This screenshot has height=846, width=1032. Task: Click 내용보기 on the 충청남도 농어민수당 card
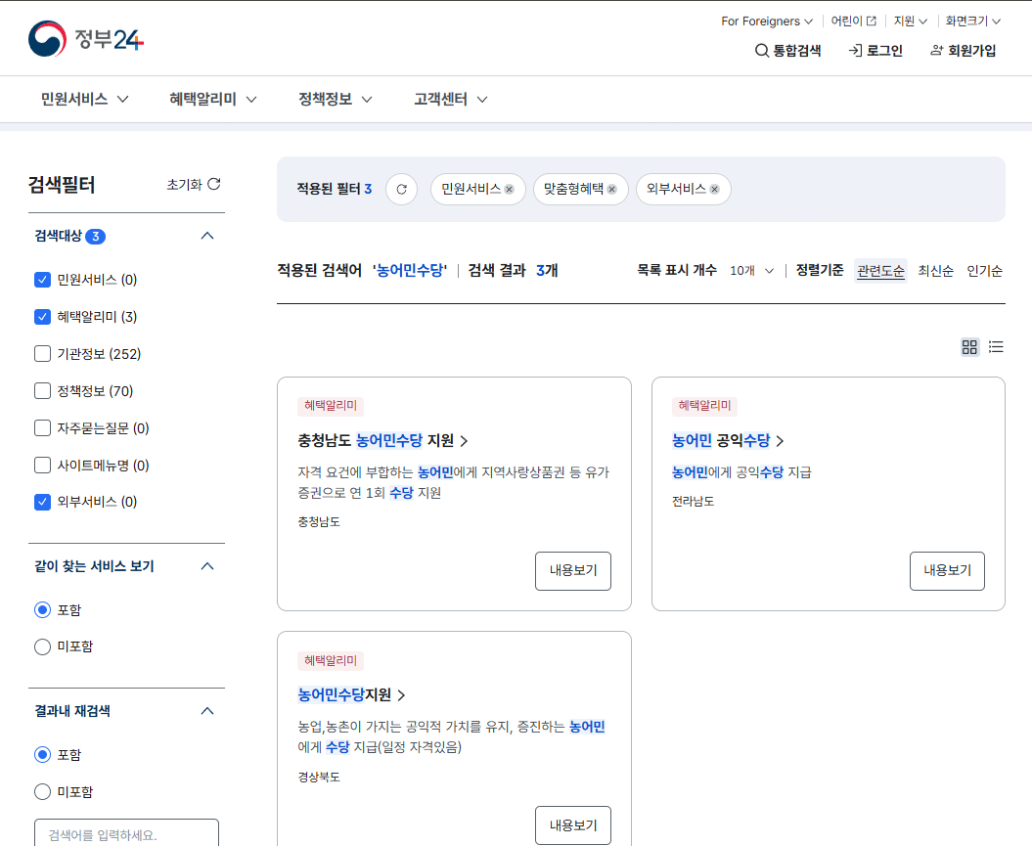pyautogui.click(x=572, y=571)
